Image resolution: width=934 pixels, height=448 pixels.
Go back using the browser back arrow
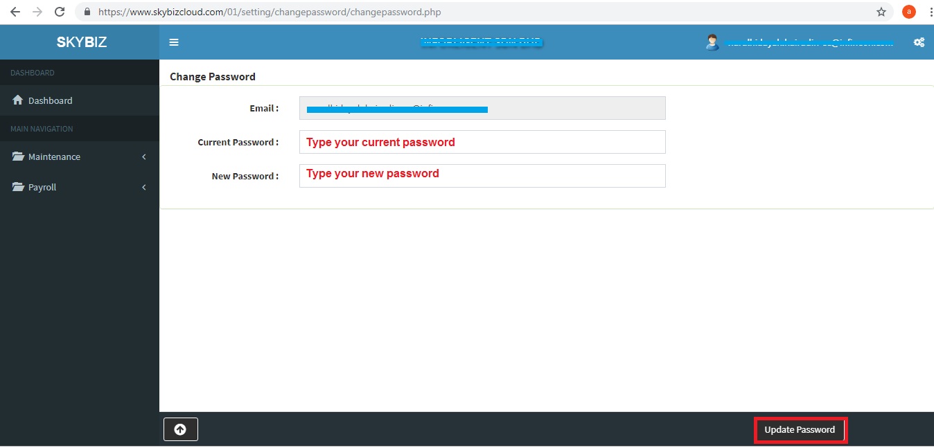pyautogui.click(x=15, y=12)
